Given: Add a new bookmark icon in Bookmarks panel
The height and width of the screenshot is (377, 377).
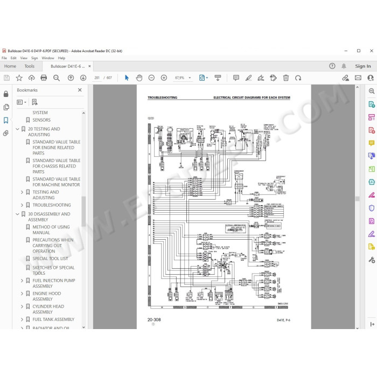Looking at the screenshot, I should (x=34, y=102).
